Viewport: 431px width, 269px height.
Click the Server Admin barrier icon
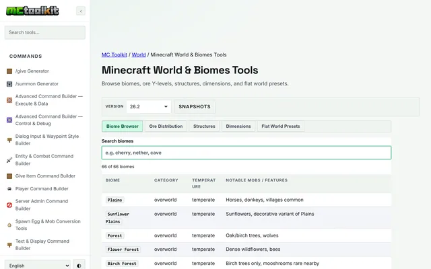pos(9,204)
